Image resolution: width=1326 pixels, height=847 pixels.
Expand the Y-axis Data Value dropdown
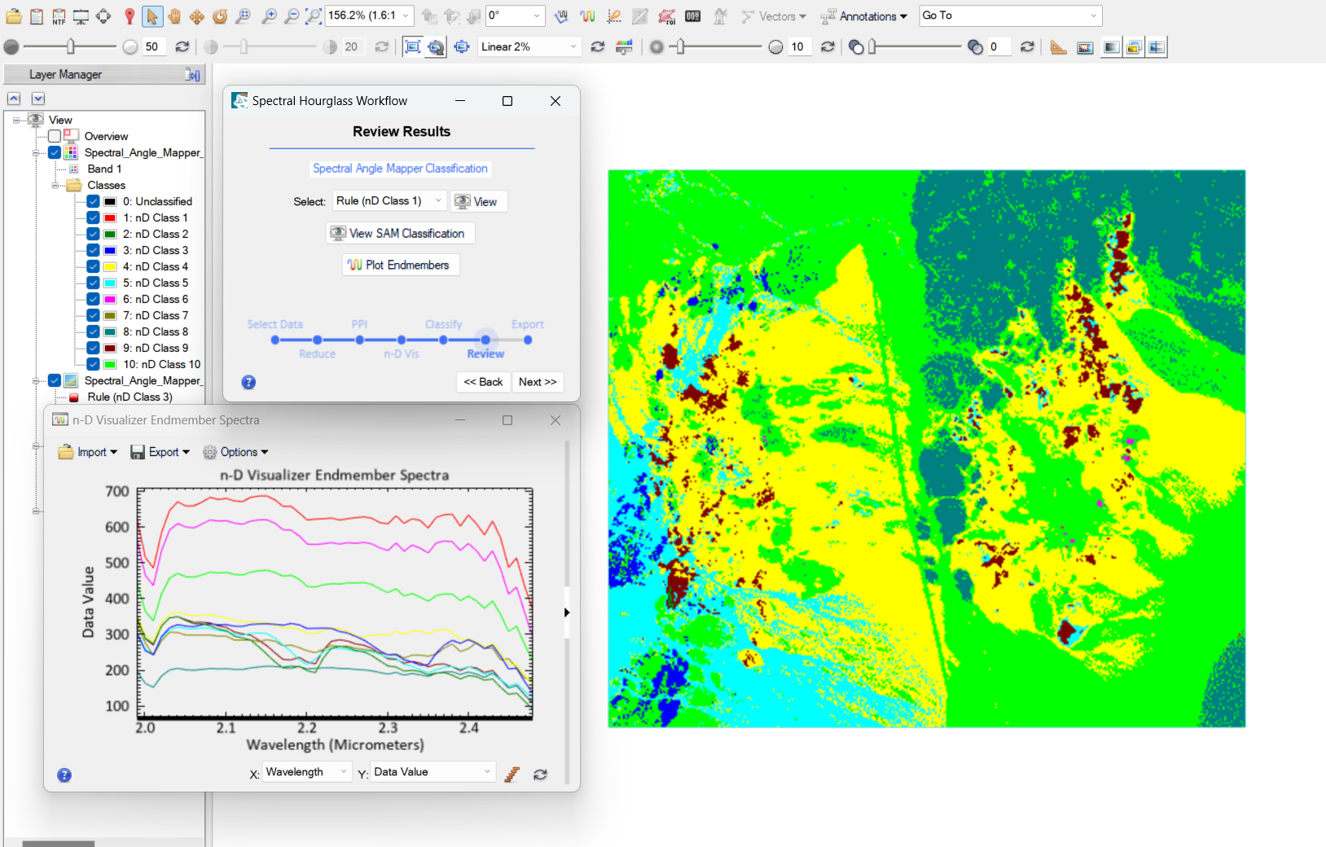coord(432,772)
